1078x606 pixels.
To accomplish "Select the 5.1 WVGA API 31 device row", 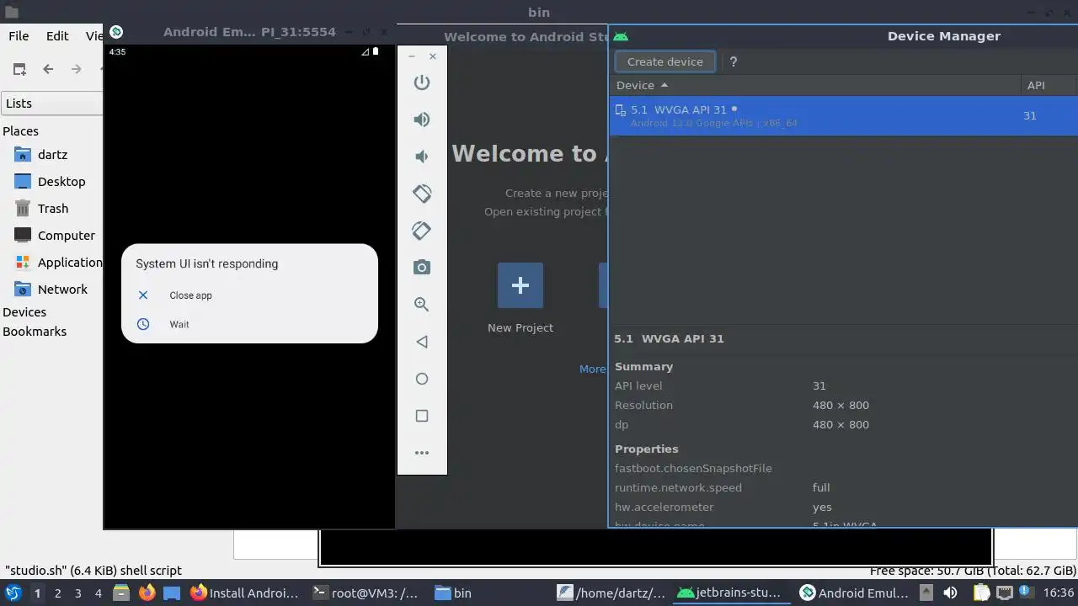I will point(843,115).
